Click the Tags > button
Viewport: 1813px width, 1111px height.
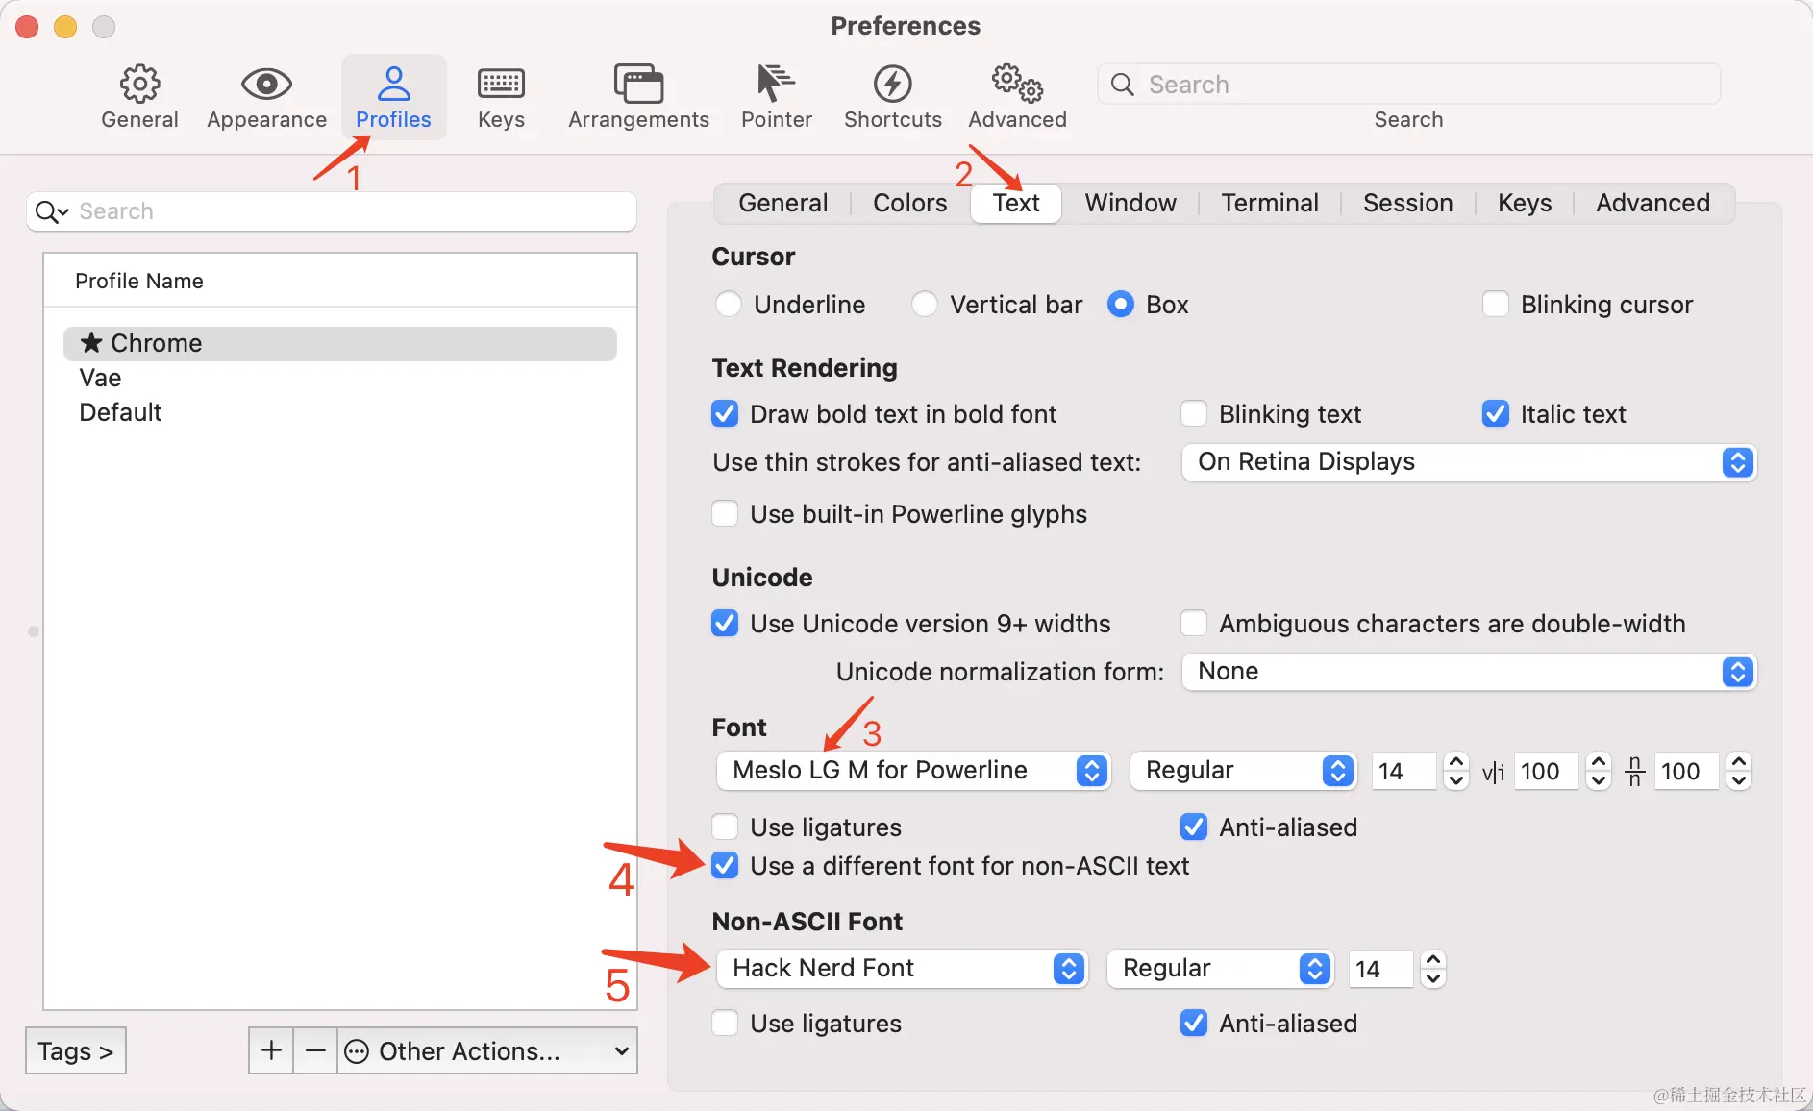(76, 1050)
